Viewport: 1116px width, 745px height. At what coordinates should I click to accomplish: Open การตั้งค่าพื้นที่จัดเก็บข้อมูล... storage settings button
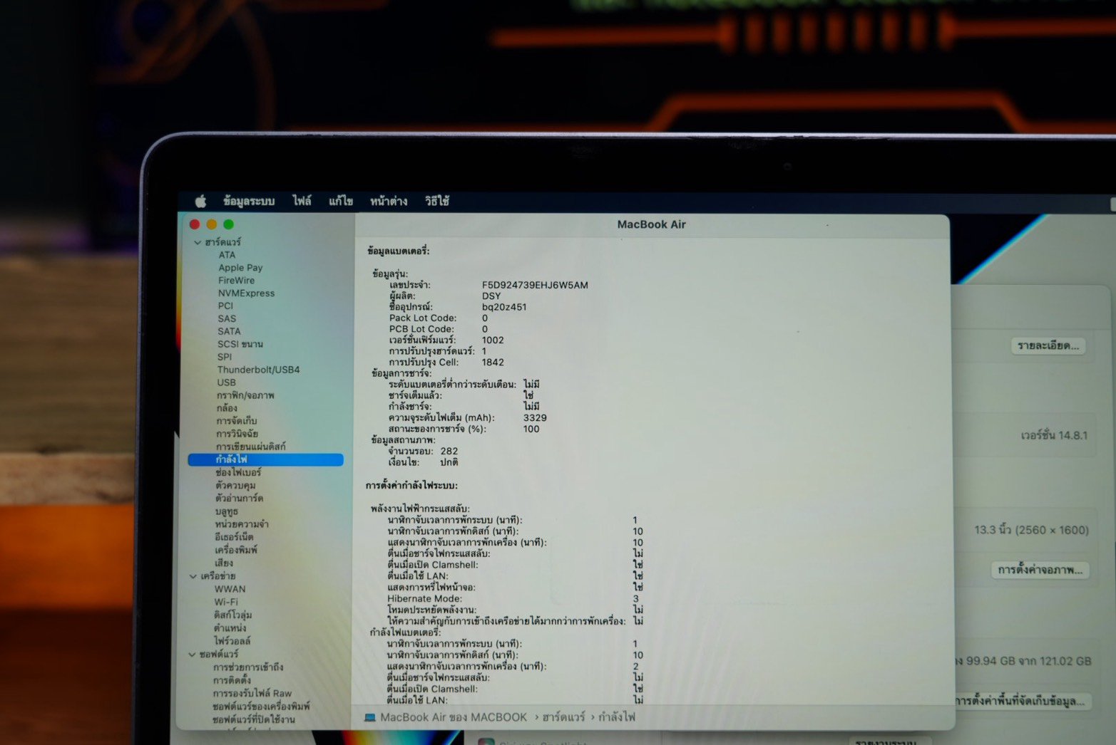(1022, 701)
